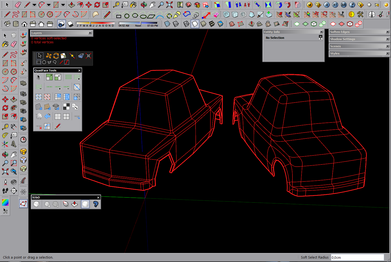Click the blue question mark help button

tap(352, 5)
